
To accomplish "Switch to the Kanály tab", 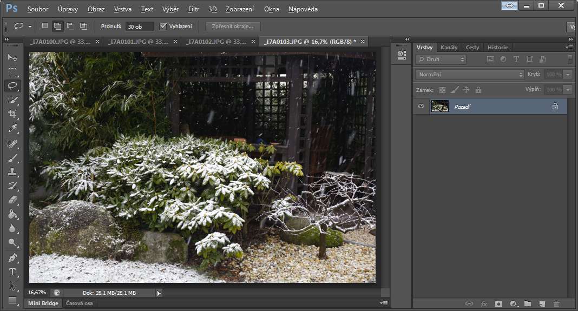I will 449,47.
